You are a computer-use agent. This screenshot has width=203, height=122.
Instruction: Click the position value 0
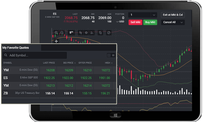click(123, 18)
